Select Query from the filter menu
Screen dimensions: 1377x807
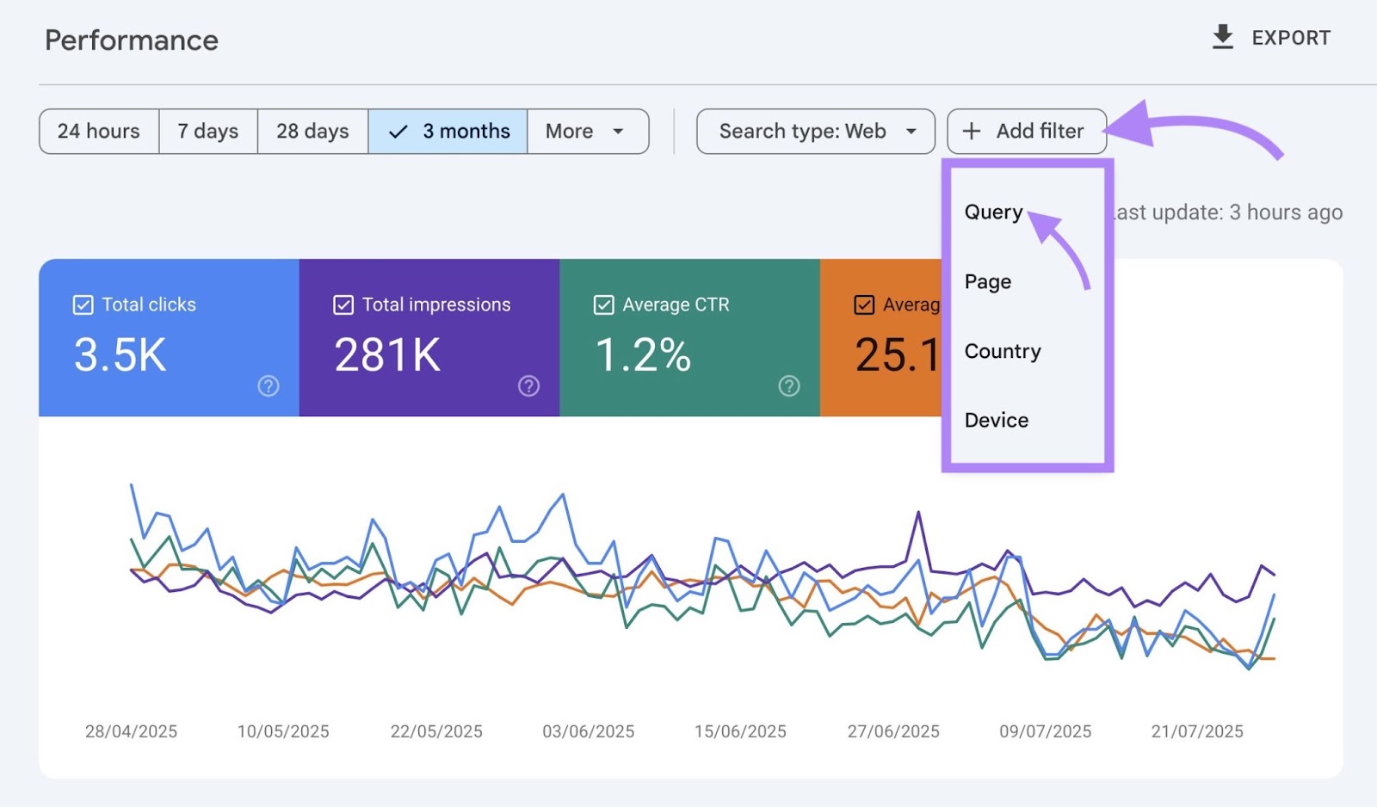993,212
